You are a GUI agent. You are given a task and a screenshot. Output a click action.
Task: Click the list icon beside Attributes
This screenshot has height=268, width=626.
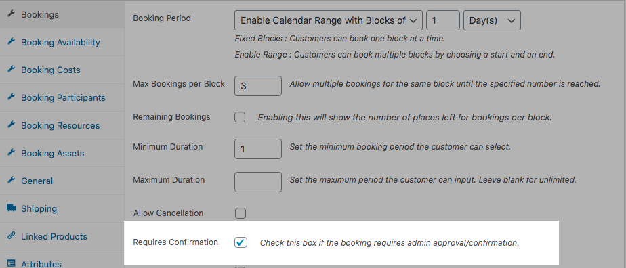(x=11, y=263)
